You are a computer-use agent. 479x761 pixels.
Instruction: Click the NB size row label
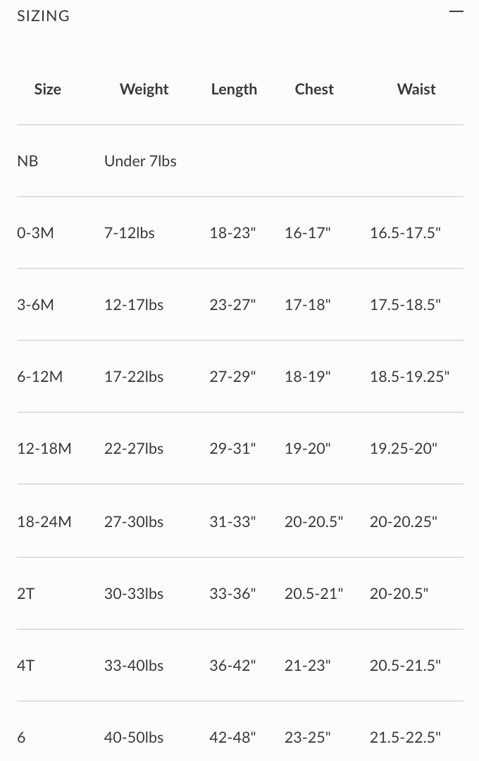pos(27,161)
